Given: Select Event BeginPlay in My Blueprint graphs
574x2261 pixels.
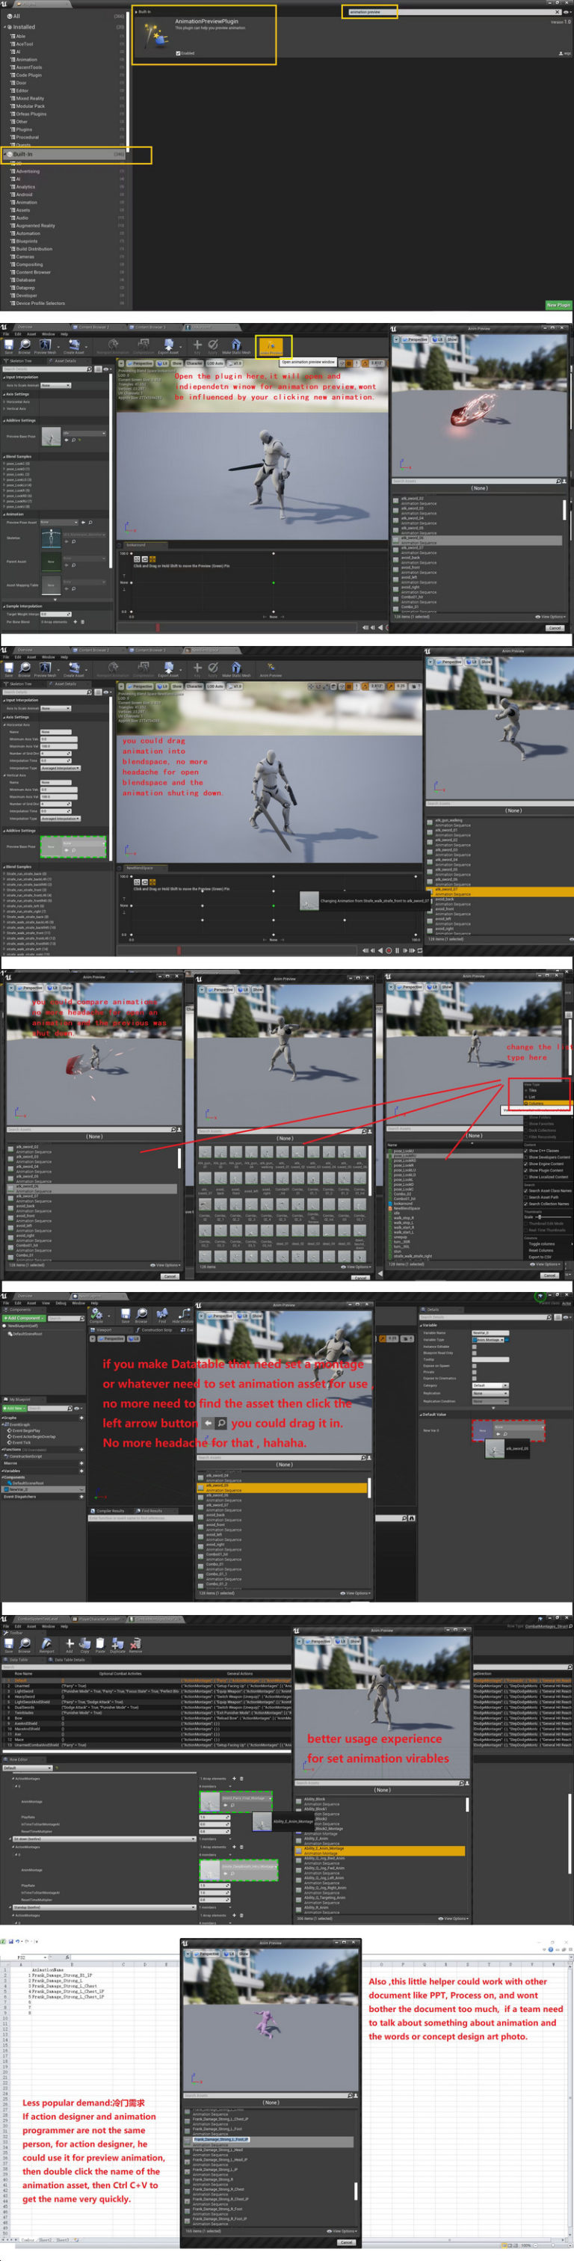Looking at the screenshot, I should 25,1432.
